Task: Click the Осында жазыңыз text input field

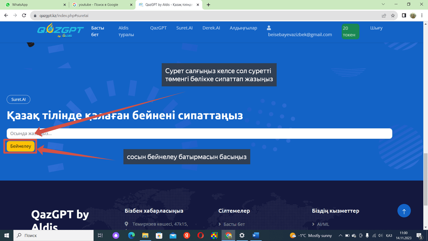Action: click(x=199, y=134)
